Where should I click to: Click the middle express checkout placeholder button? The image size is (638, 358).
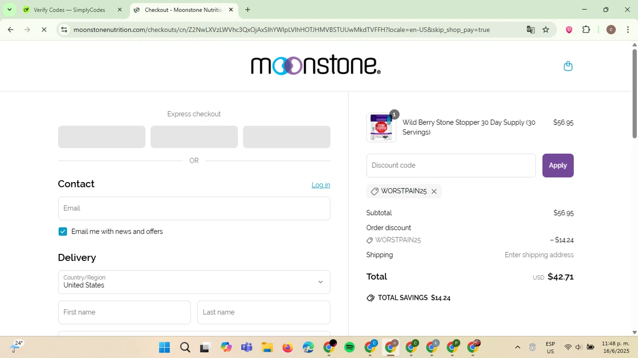click(194, 137)
